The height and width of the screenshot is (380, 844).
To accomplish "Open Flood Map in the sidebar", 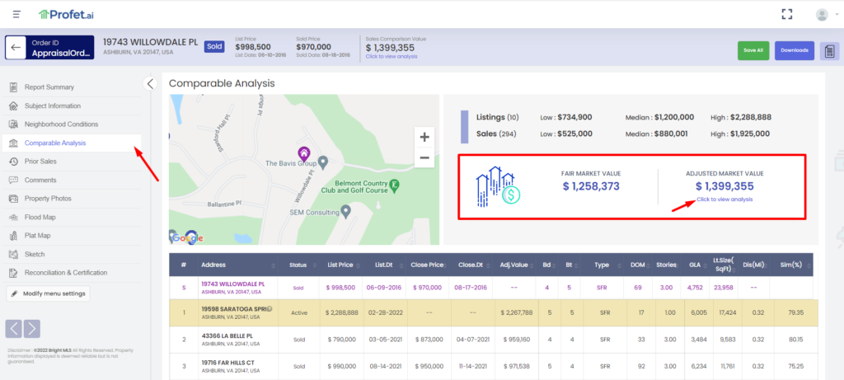I will pyautogui.click(x=40, y=217).
